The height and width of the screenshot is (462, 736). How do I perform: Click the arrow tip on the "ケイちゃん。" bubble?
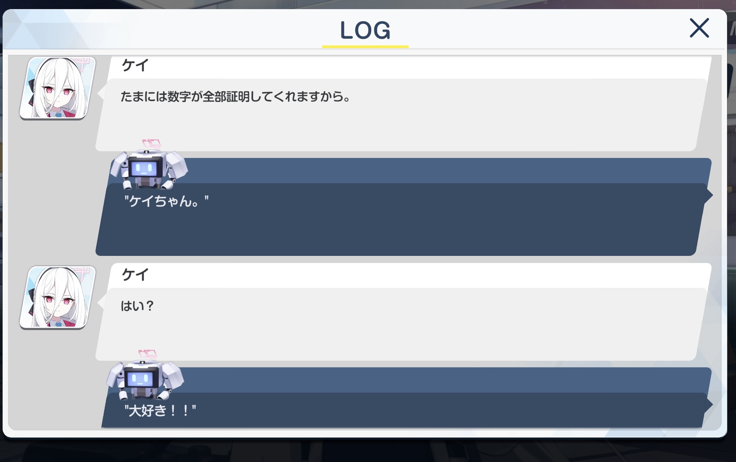pyautogui.click(x=709, y=195)
